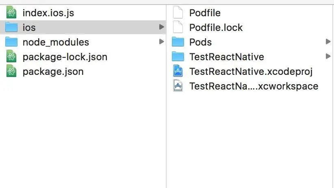Click the Podfile.lock document icon
The height and width of the screenshot is (188, 334).
click(x=178, y=28)
